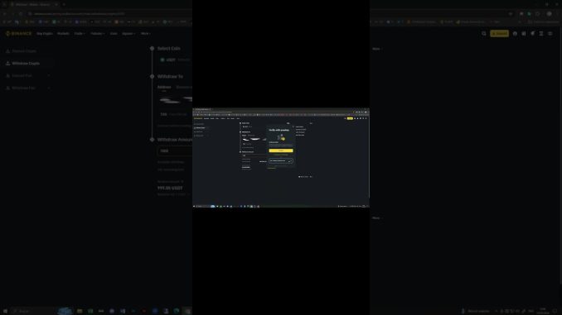This screenshot has height=315, width=562.
Task: Expand the Futures dropdown menu
Action: (x=97, y=34)
